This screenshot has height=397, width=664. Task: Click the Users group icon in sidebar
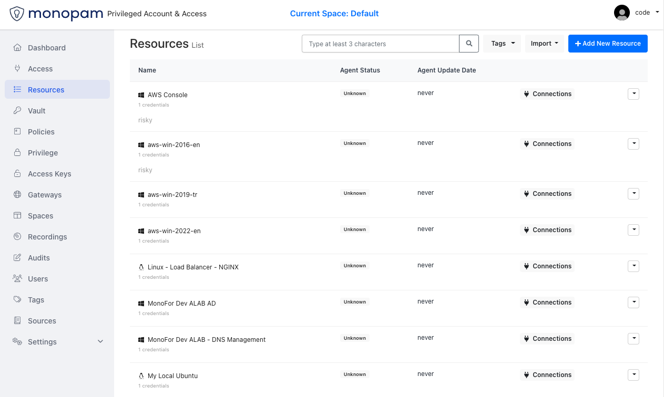coord(17,279)
